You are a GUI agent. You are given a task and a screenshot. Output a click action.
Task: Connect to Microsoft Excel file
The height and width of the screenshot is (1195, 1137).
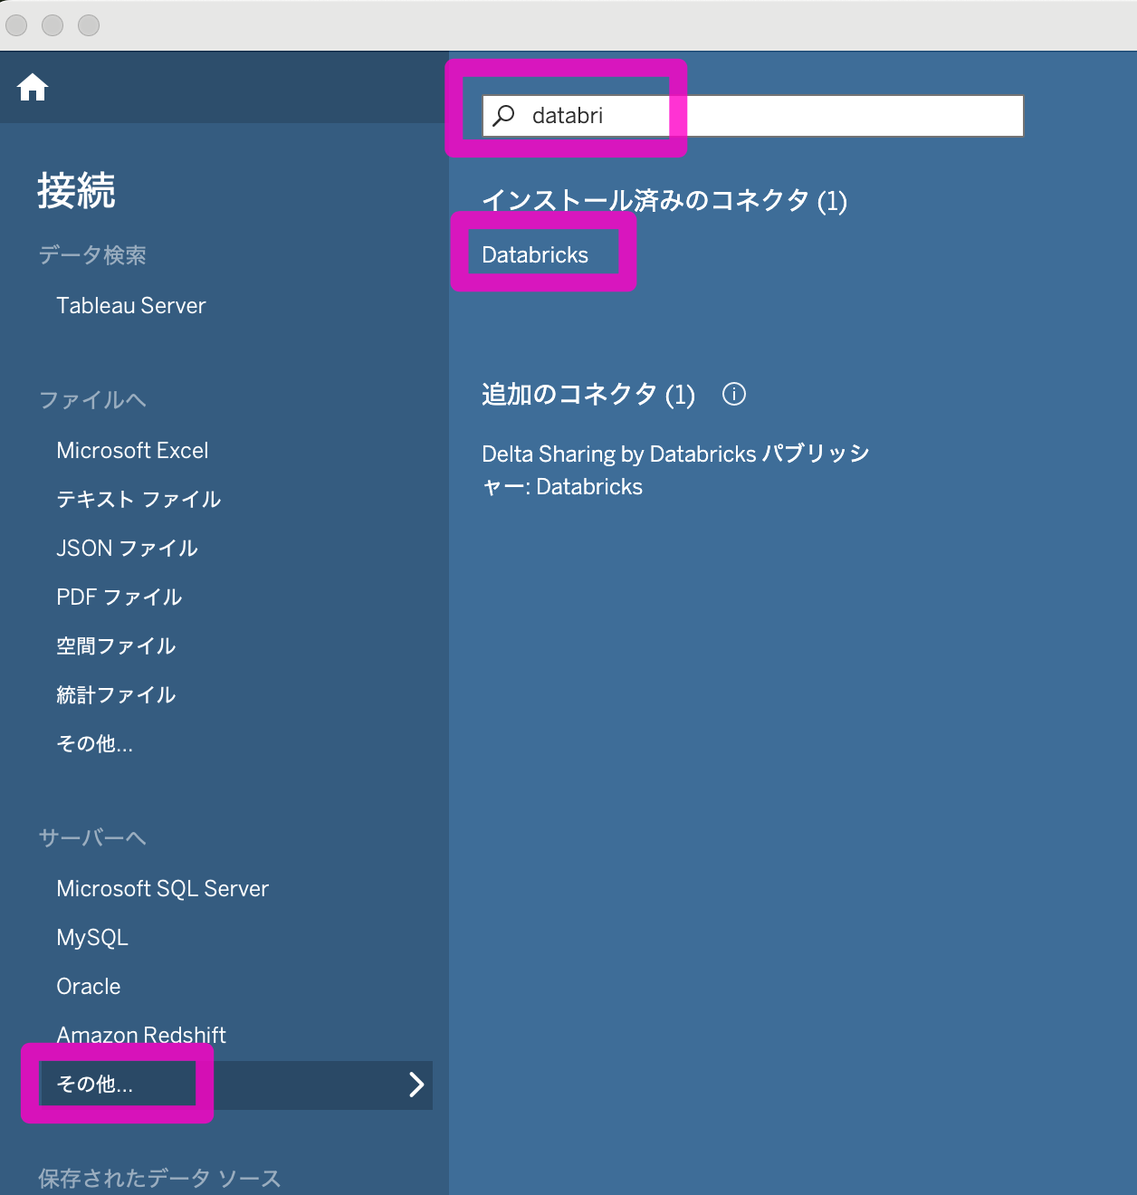tap(132, 451)
